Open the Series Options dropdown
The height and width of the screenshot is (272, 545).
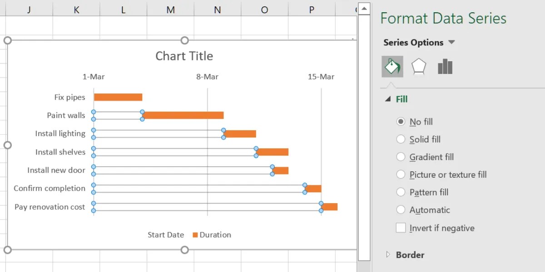click(x=451, y=42)
